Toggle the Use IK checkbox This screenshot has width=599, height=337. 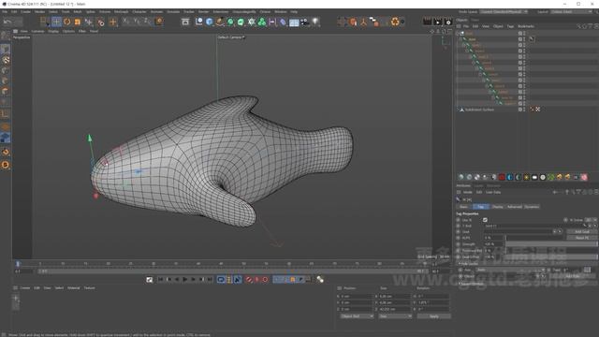tap(485, 220)
